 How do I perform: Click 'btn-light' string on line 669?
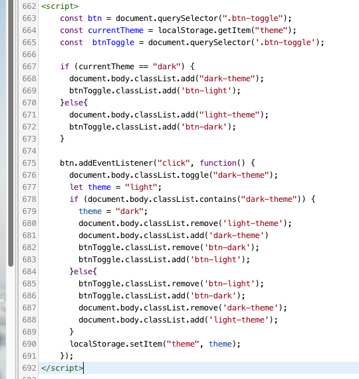(x=206, y=91)
